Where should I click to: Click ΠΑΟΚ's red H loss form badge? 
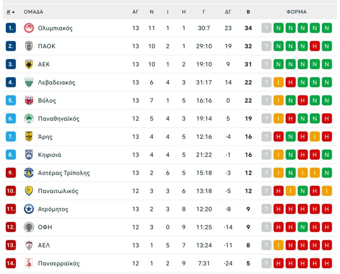coord(315,46)
